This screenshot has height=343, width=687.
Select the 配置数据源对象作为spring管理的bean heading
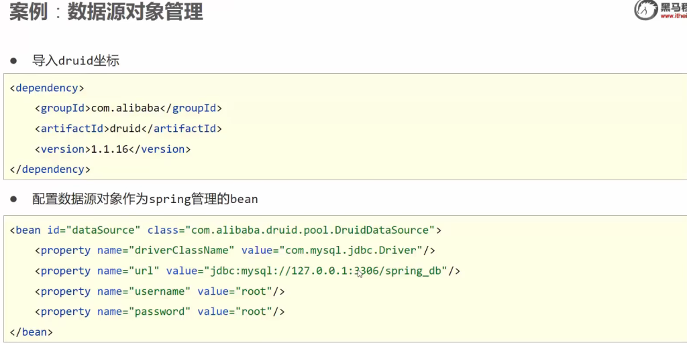click(x=145, y=199)
